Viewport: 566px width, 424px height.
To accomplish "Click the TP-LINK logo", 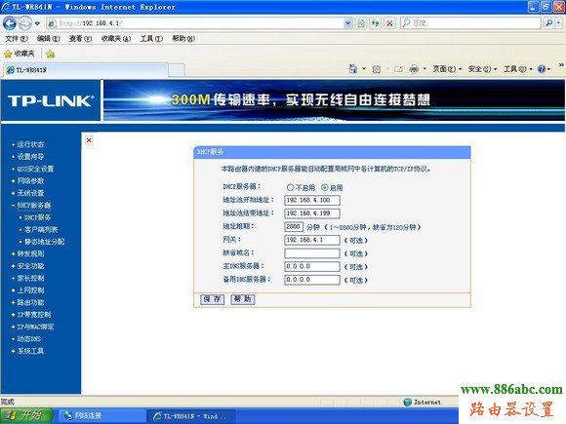I will (x=51, y=101).
